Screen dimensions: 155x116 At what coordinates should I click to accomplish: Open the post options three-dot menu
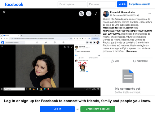click(150, 14)
